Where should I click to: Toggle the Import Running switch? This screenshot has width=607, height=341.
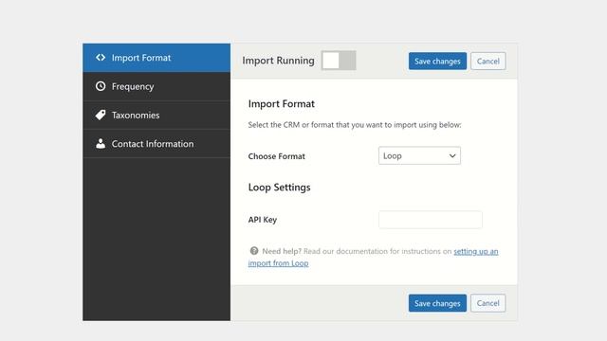[339, 61]
